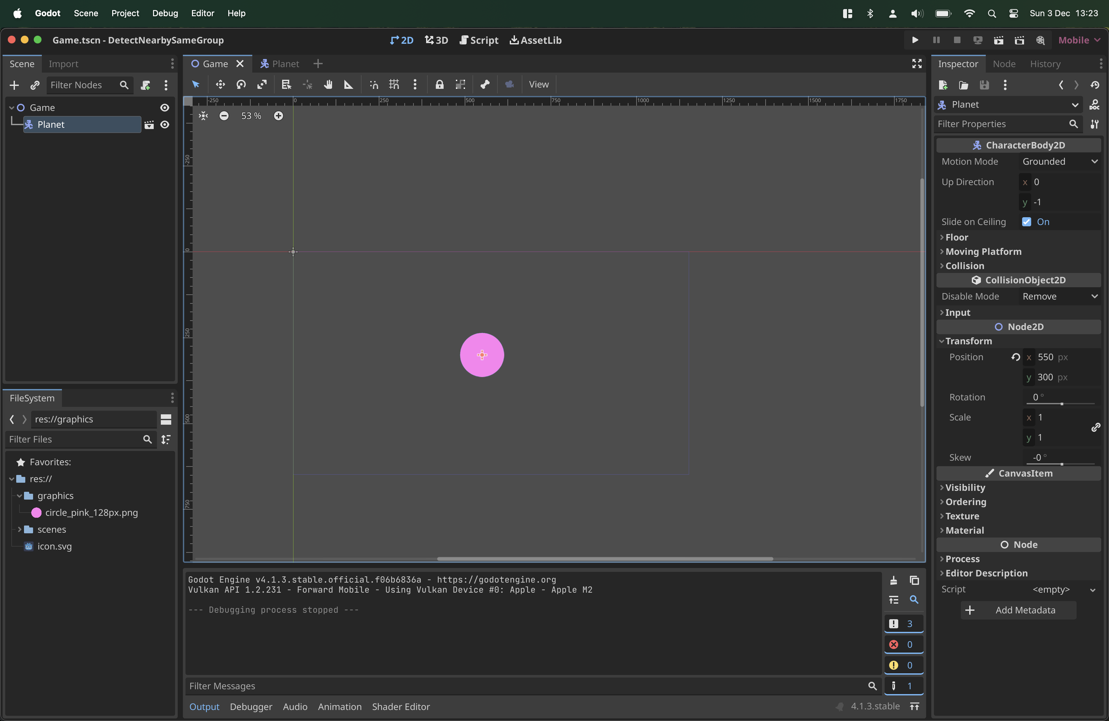The height and width of the screenshot is (721, 1109).
Task: Toggle distraction free mode icon
Action: [917, 63]
